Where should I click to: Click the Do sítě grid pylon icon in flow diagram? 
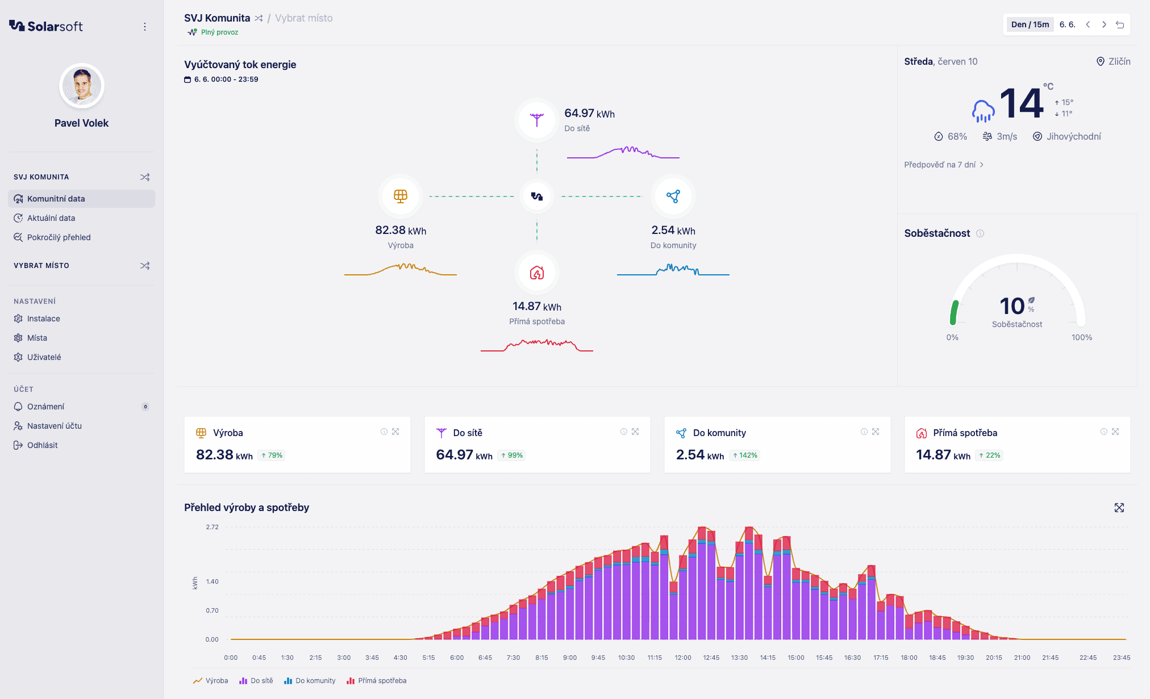click(x=536, y=120)
